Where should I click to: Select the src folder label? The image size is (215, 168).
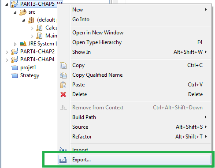pyautogui.click(x=32, y=12)
